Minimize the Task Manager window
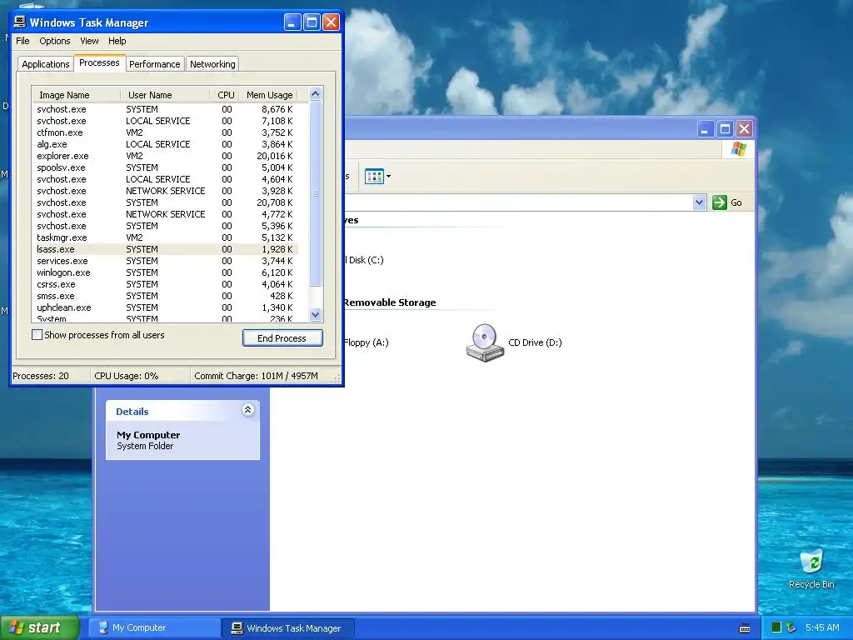The image size is (853, 640). point(292,22)
